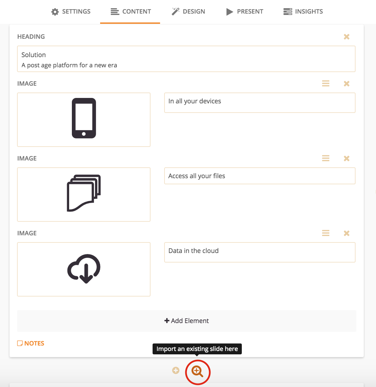Image resolution: width=376 pixels, height=387 pixels.
Task: Select the cloud download image thumbnail
Action: tap(84, 269)
